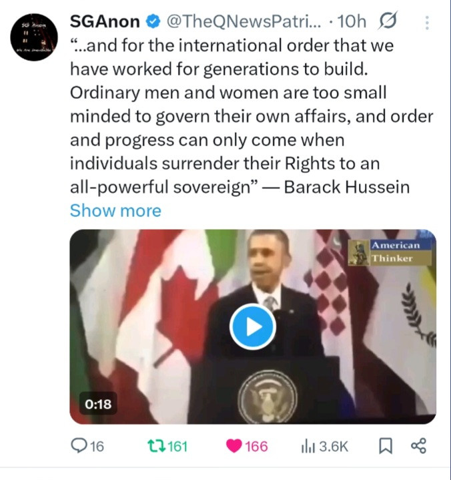The width and height of the screenshot is (451, 480).
Task: Click the 161 retweet count
Action: 177,447
